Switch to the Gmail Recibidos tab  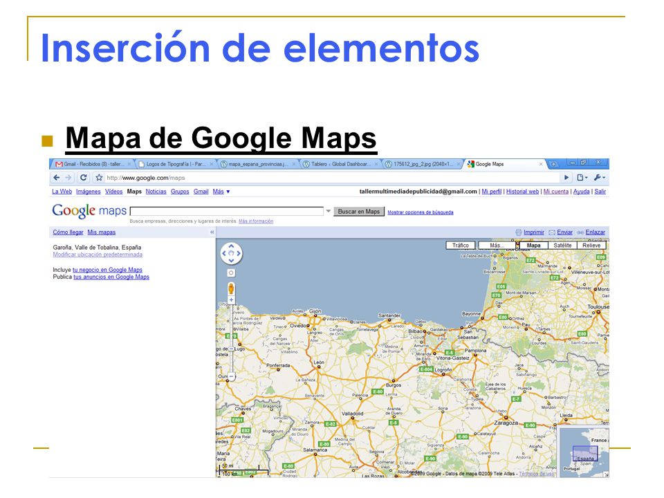pyautogui.click(x=92, y=164)
